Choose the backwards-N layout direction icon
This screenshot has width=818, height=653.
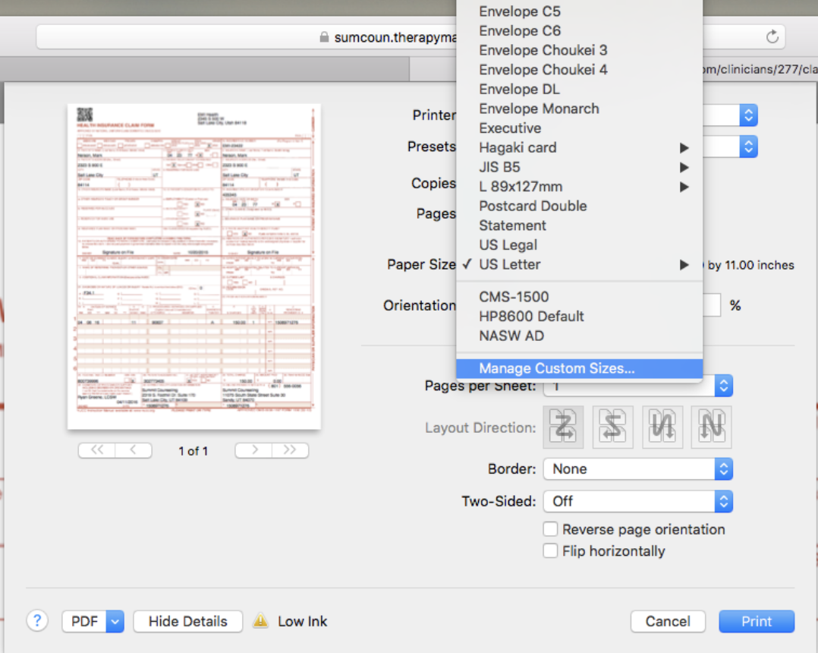pyautogui.click(x=662, y=427)
